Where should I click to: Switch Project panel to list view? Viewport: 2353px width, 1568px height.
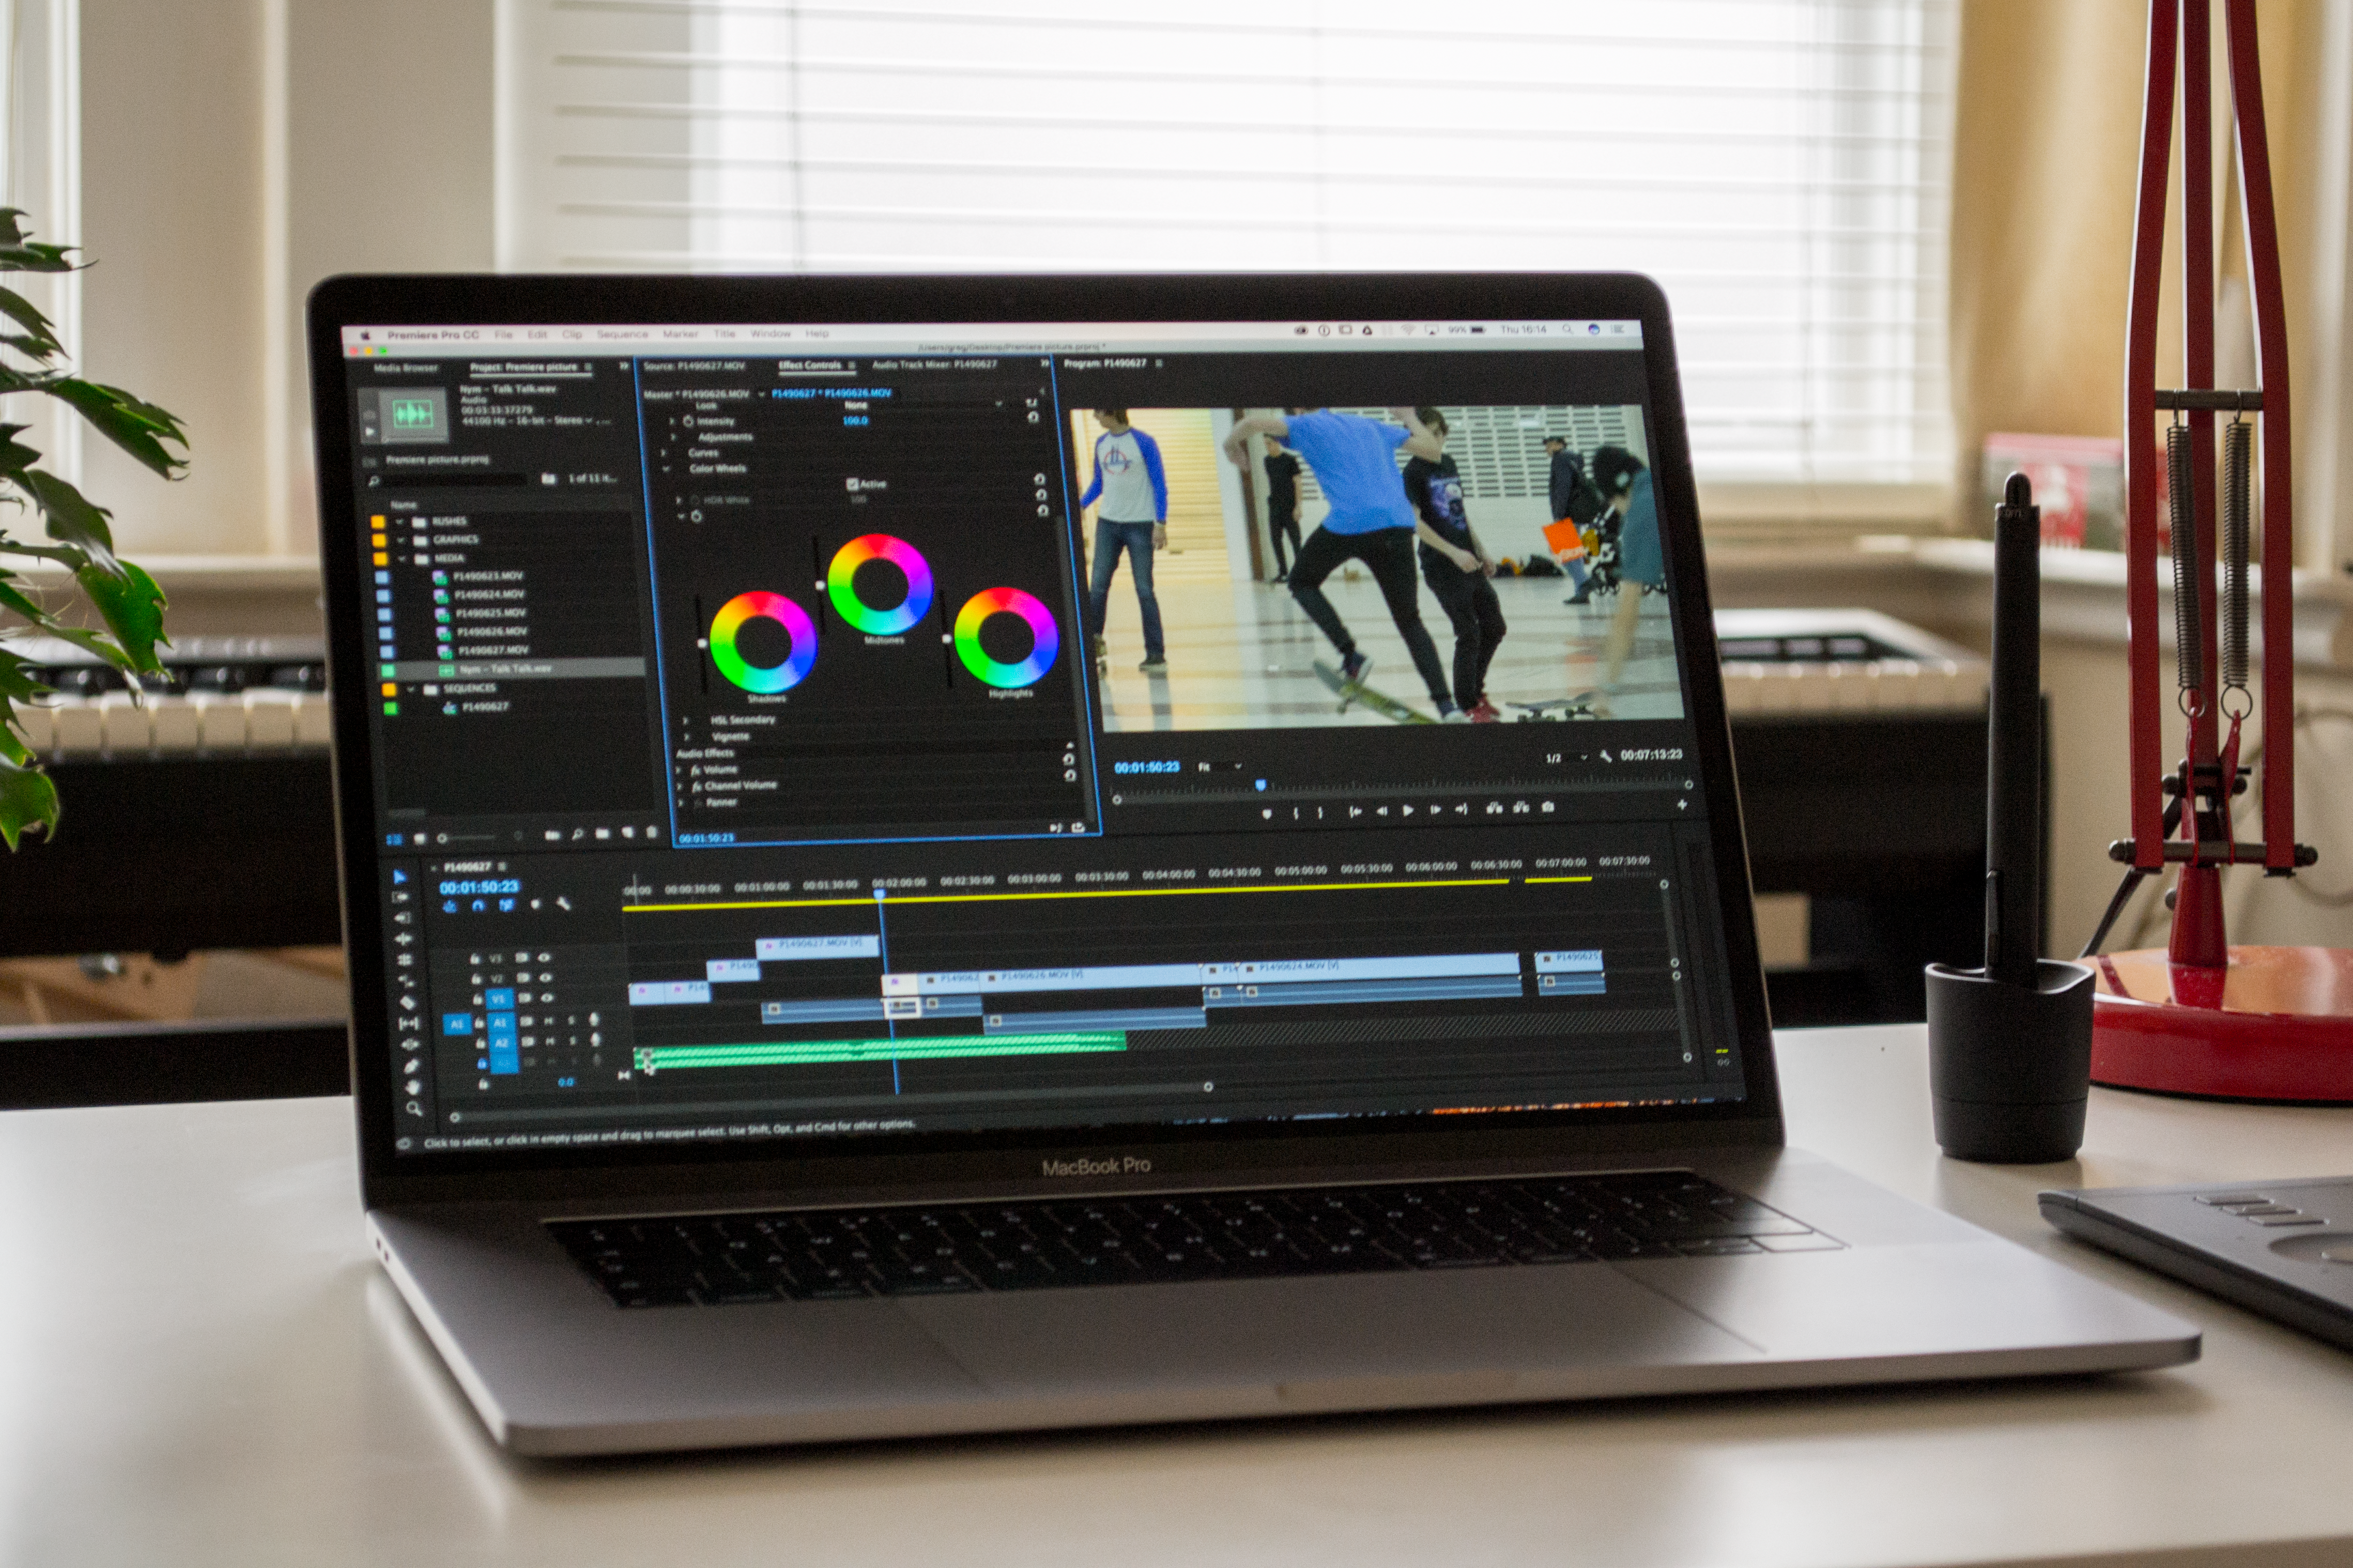pyautogui.click(x=394, y=839)
